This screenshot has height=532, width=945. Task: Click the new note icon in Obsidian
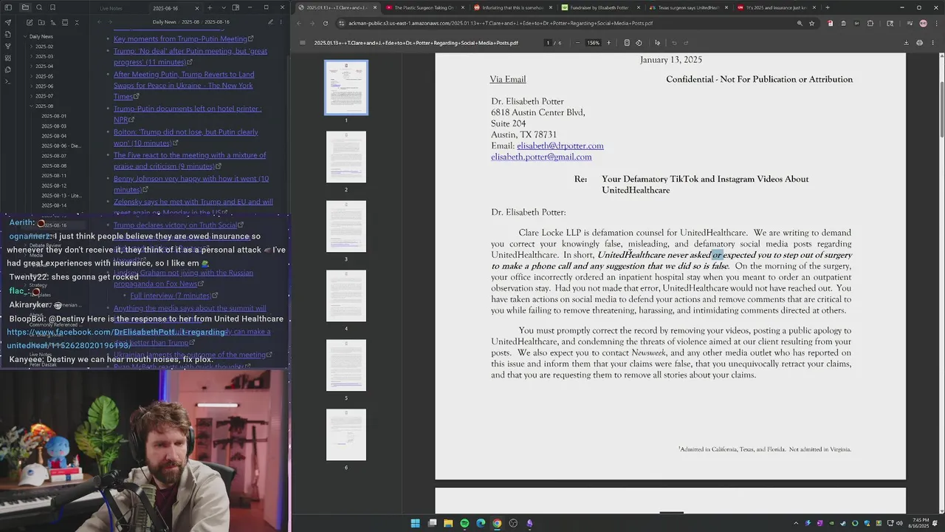click(x=28, y=22)
